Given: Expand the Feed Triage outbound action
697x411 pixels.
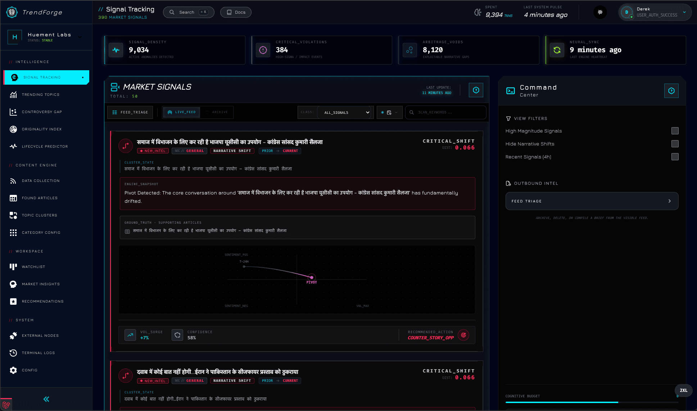Looking at the screenshot, I should 592,201.
